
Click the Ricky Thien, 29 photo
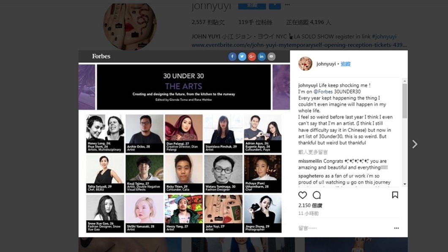tap(184, 174)
